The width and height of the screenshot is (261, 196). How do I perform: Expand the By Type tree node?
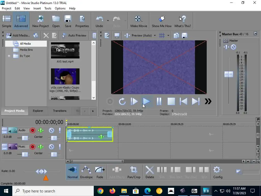click(x=9, y=56)
